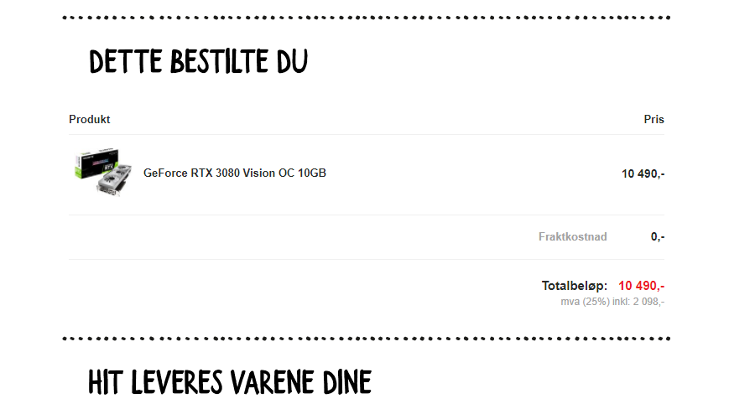The width and height of the screenshot is (729, 409).
Task: Click the dotted divider above HIT LEVERES VARENE DINE
Action: pyautogui.click(x=367, y=339)
